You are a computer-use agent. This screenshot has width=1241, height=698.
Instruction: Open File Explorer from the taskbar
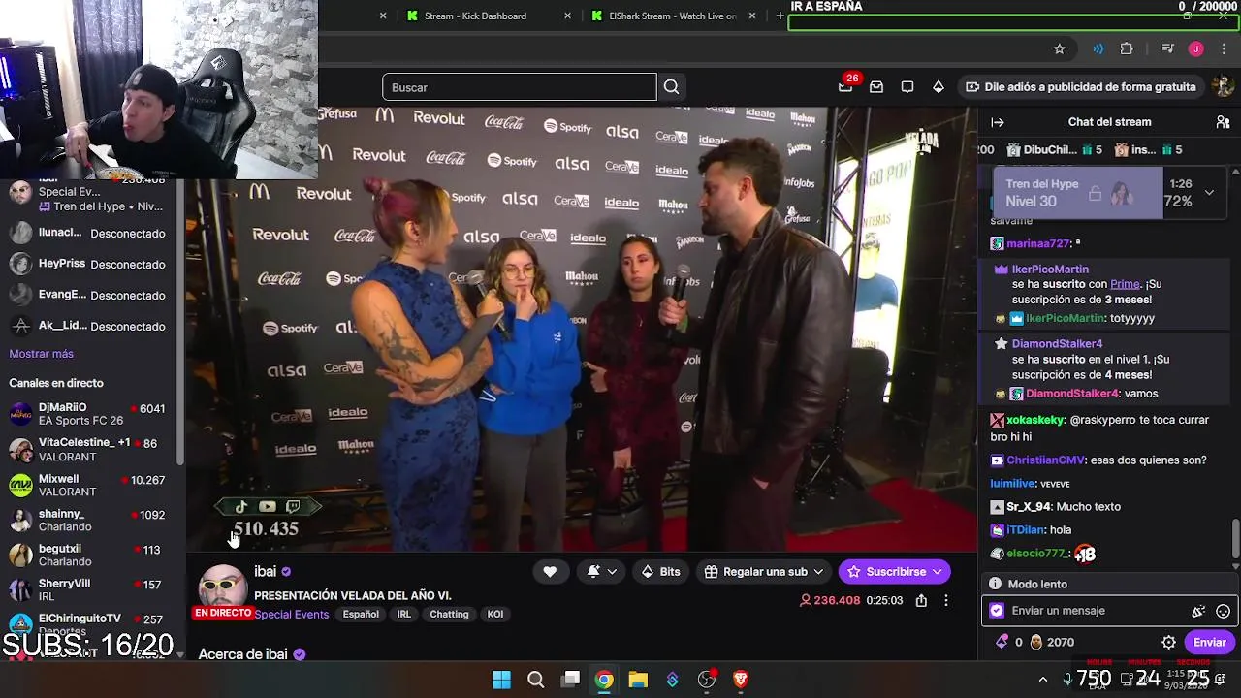tap(638, 680)
